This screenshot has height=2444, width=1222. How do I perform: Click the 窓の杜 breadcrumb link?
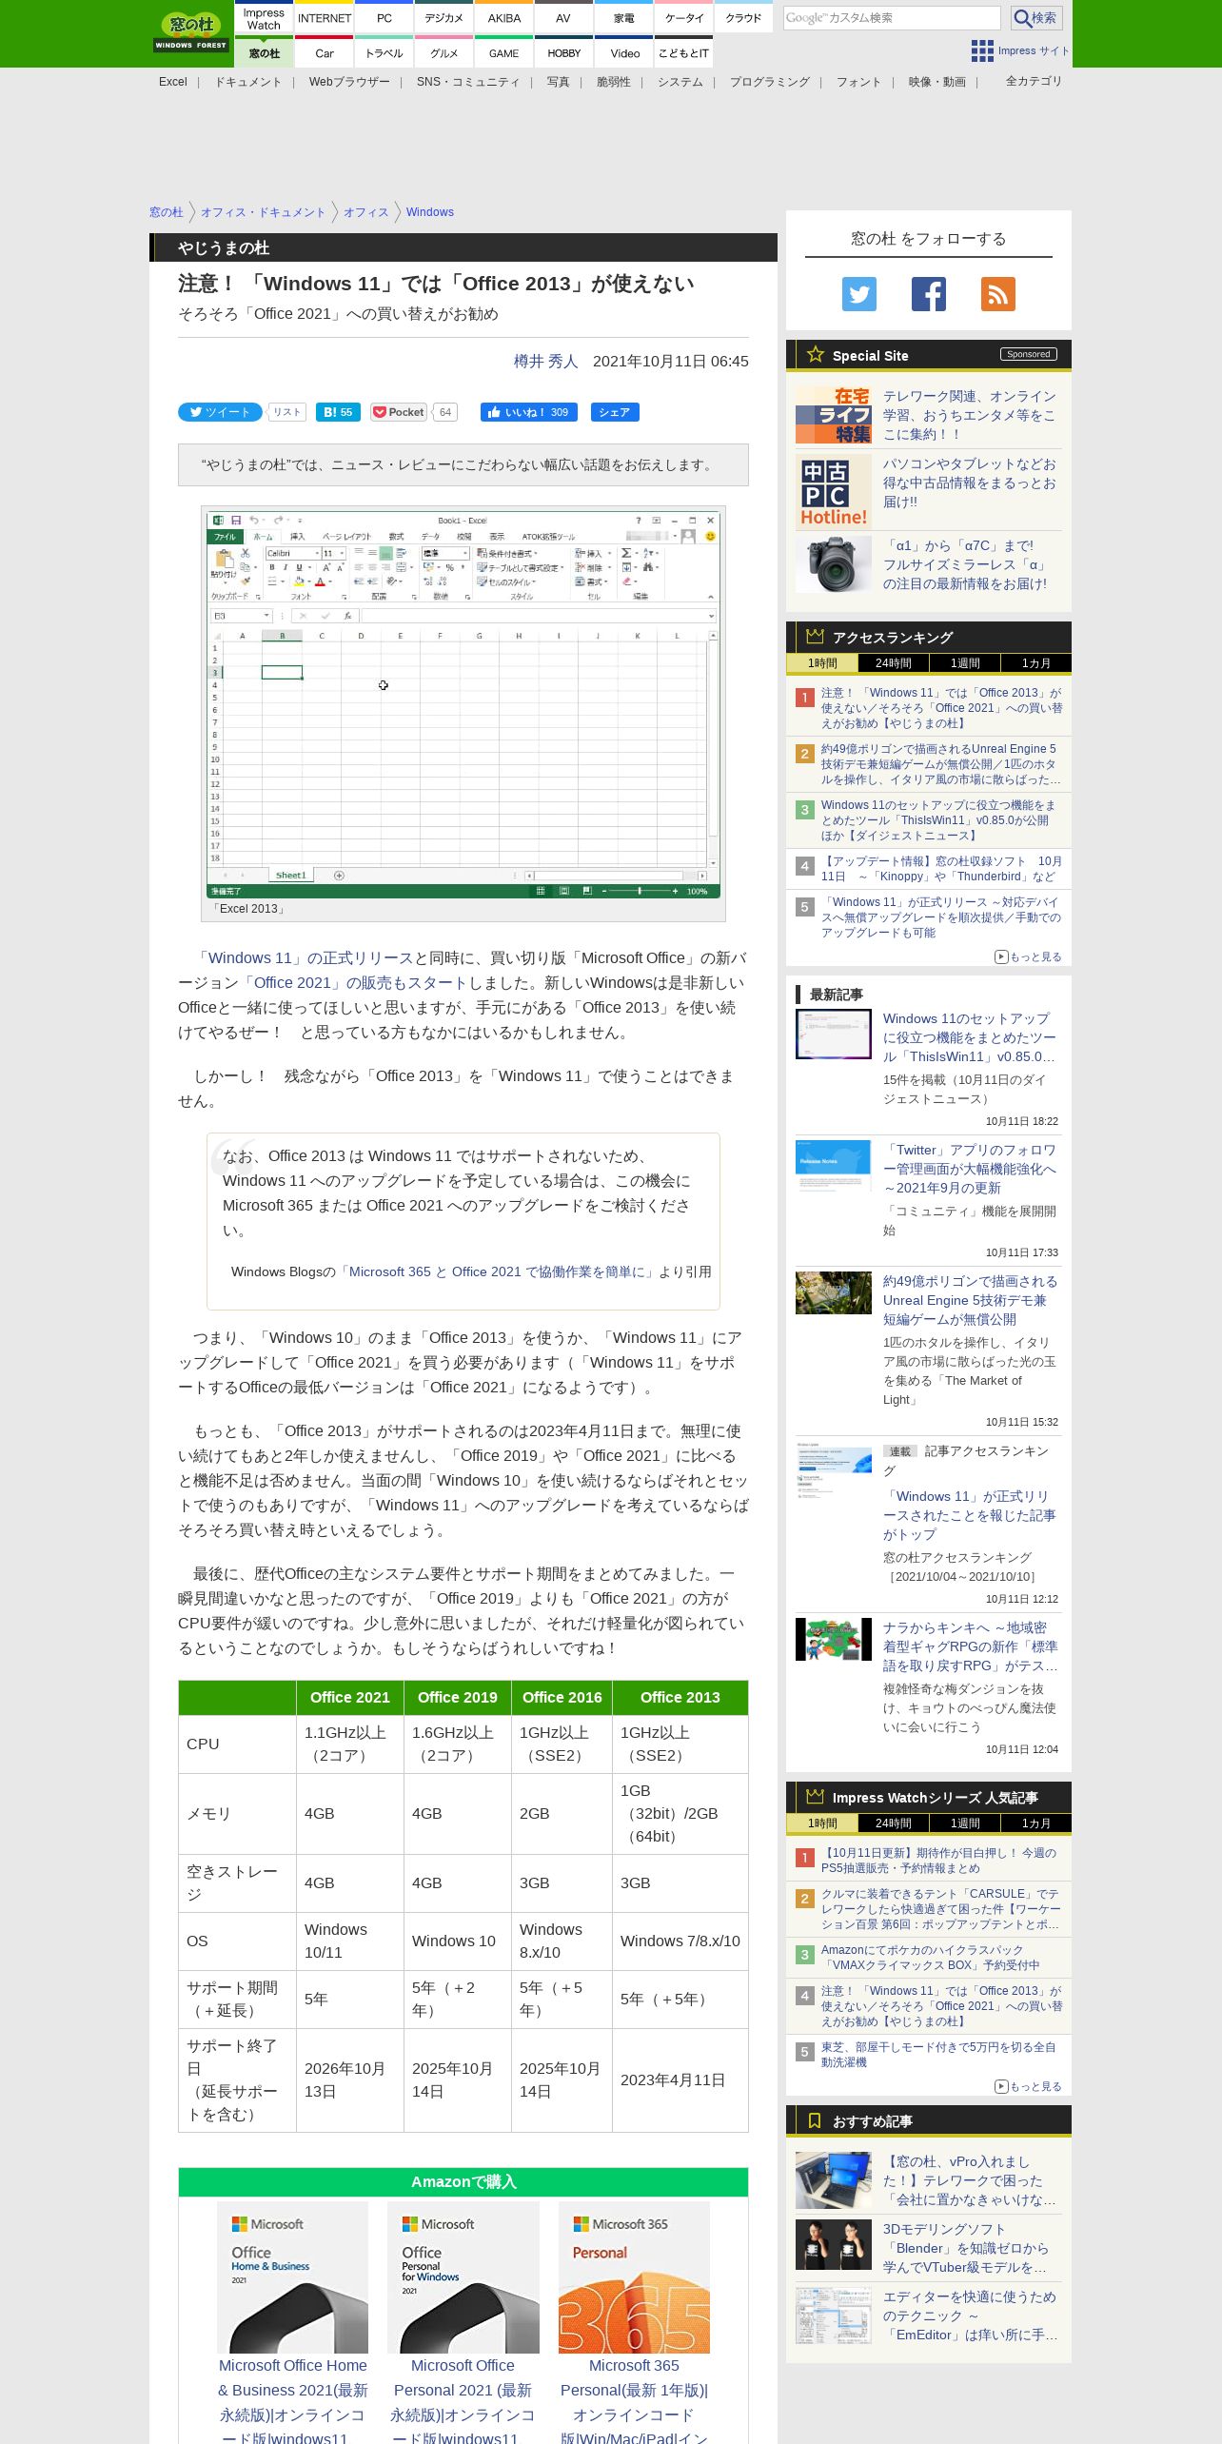tap(167, 212)
